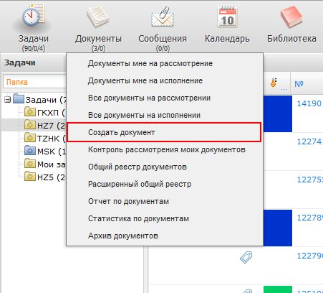Open Документы мне на рассмотрение

click(x=150, y=63)
